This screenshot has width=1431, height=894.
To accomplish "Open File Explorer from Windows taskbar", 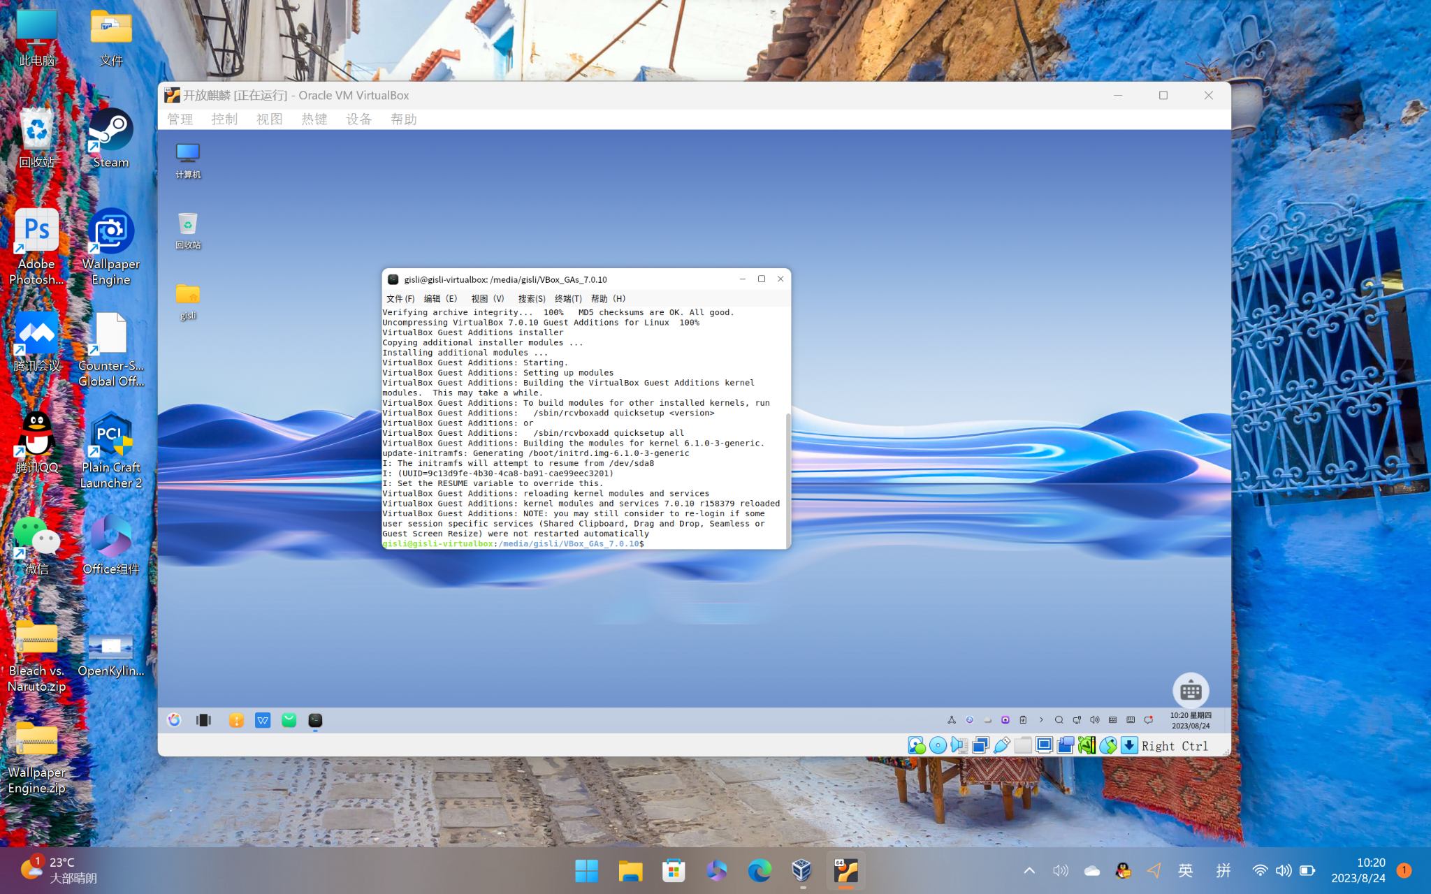I will [x=630, y=870].
